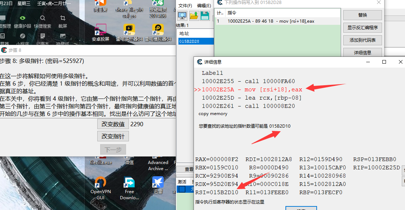Click the RSP=013FEBB0 register value
Screen dimensions: 405x210
[375, 159]
